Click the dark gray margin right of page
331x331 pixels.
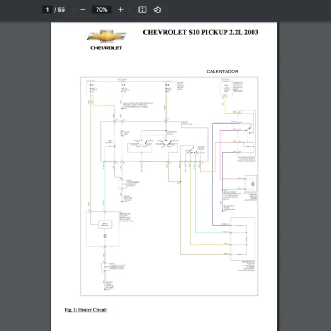click(305, 165)
